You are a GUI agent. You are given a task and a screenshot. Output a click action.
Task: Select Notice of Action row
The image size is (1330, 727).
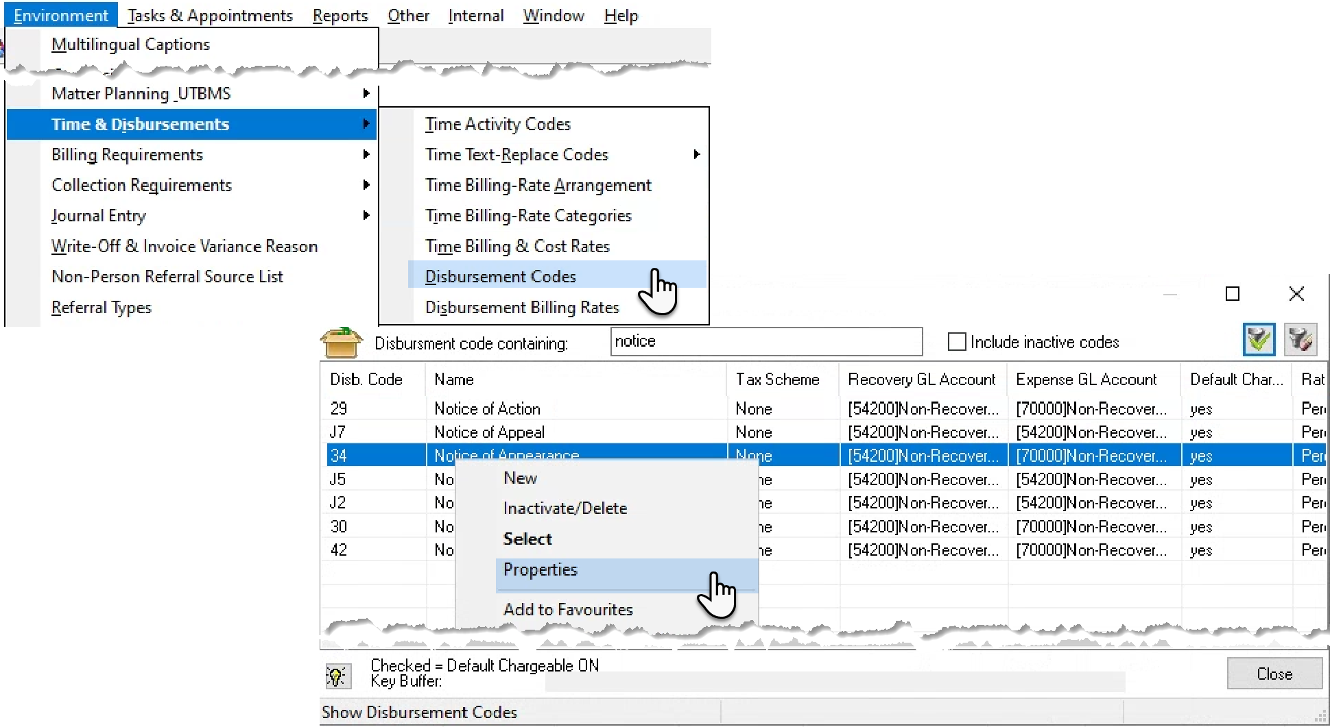click(823, 408)
